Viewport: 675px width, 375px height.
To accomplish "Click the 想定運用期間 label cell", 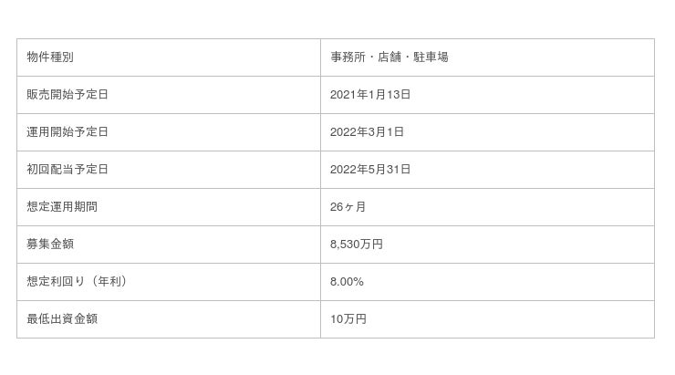I will pos(62,207).
